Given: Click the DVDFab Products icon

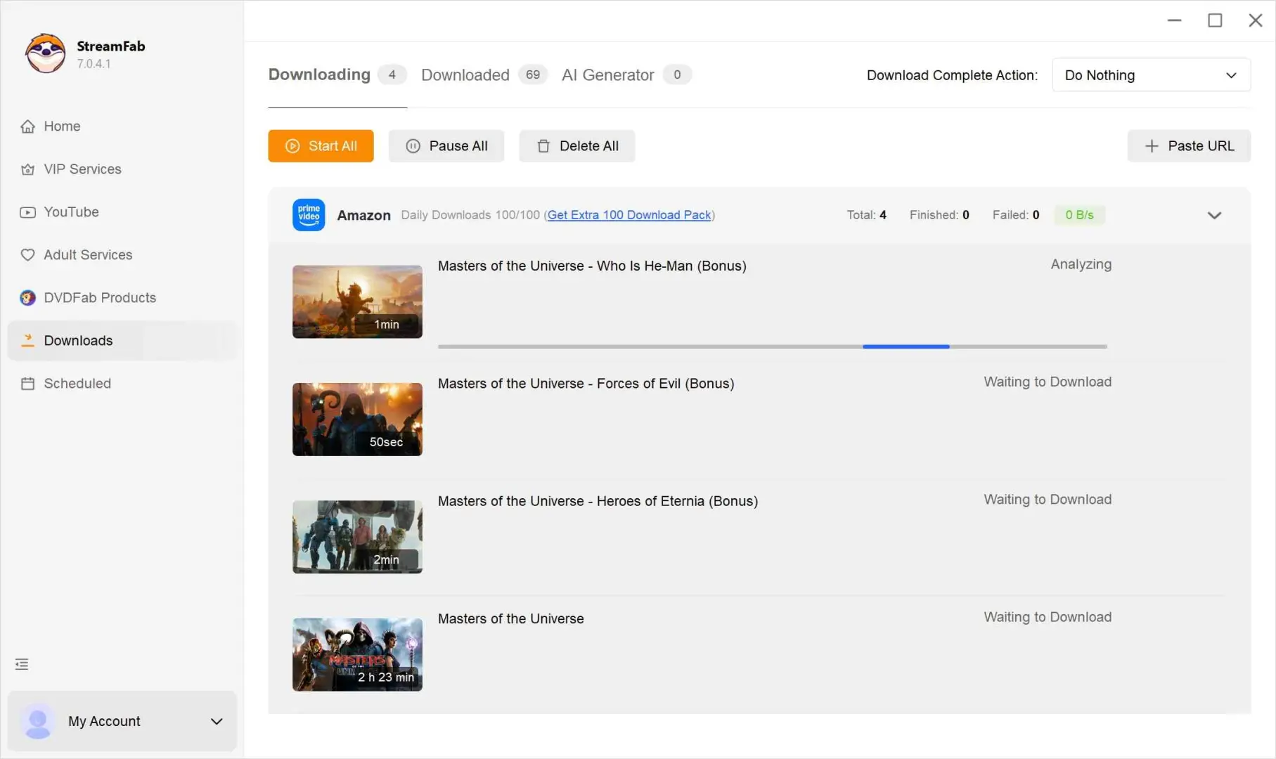Looking at the screenshot, I should (27, 298).
